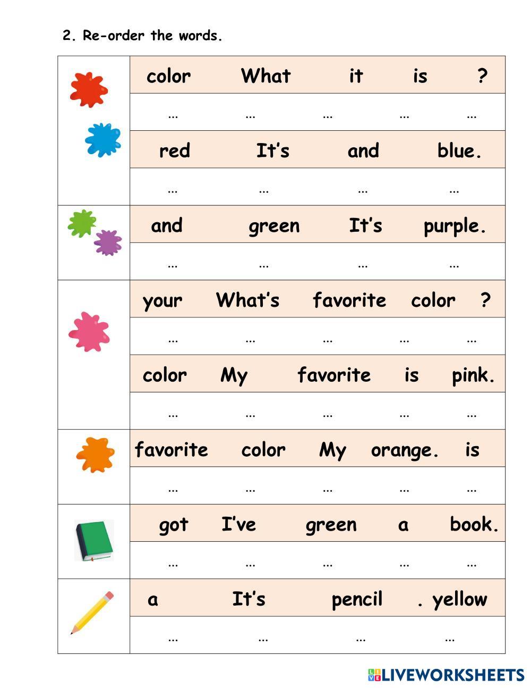Select the purple paint splat picture
The image size is (531, 688).
[x=108, y=242]
